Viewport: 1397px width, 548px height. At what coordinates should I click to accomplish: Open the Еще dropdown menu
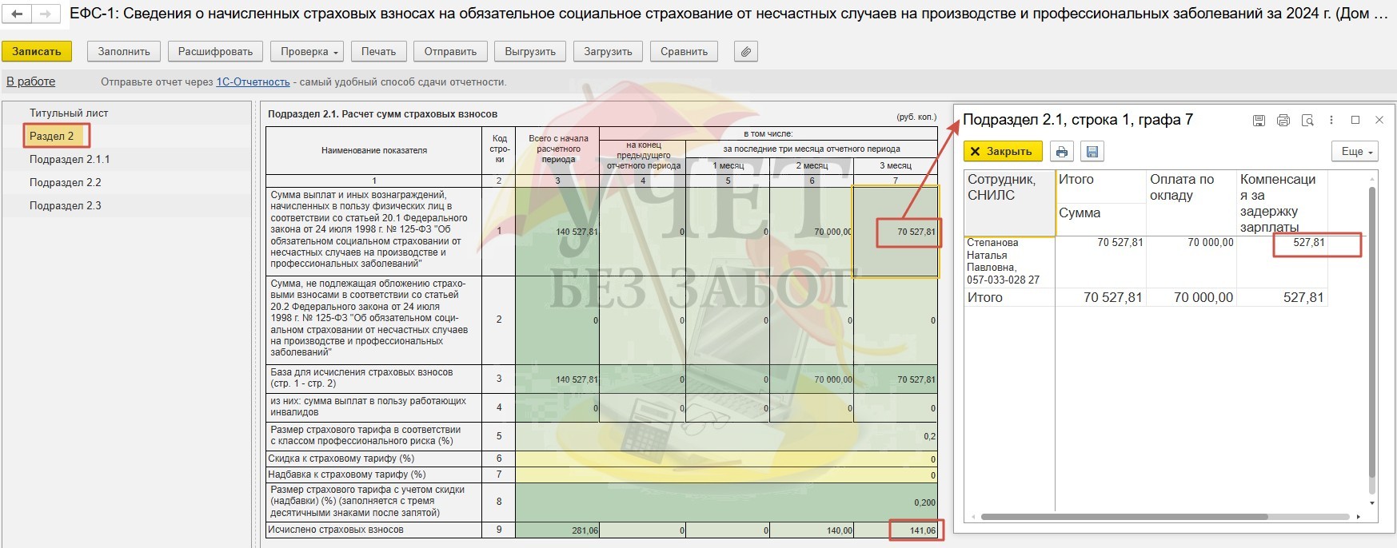click(x=1357, y=152)
